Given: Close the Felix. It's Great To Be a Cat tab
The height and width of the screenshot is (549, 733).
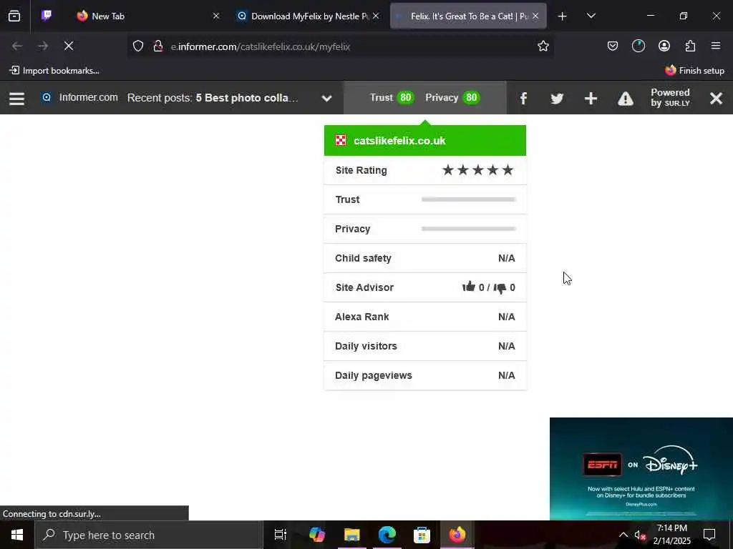Looking at the screenshot, I should point(535,16).
